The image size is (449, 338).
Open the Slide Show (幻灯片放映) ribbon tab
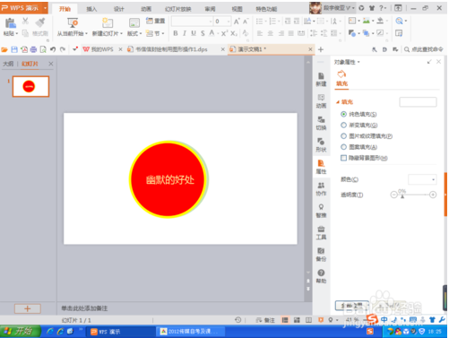(x=178, y=9)
